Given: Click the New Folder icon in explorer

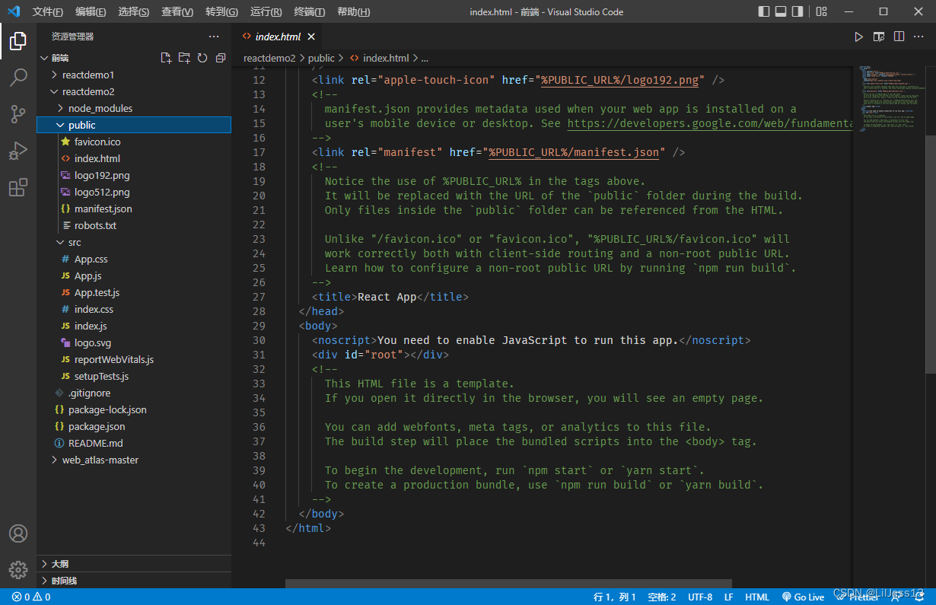Looking at the screenshot, I should click(184, 58).
